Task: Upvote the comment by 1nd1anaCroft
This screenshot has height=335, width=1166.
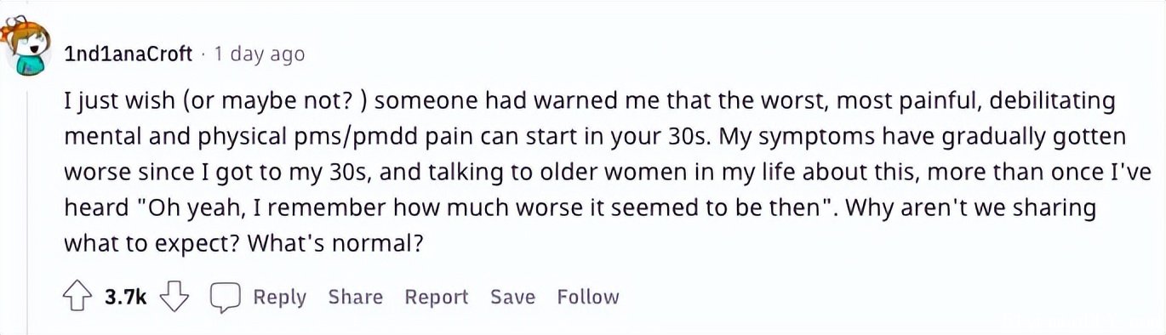Action: click(78, 297)
